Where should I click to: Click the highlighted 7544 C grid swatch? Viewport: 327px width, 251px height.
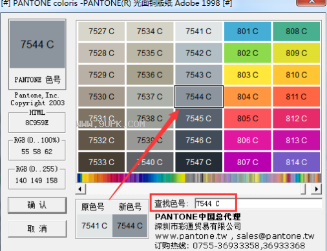point(198,97)
